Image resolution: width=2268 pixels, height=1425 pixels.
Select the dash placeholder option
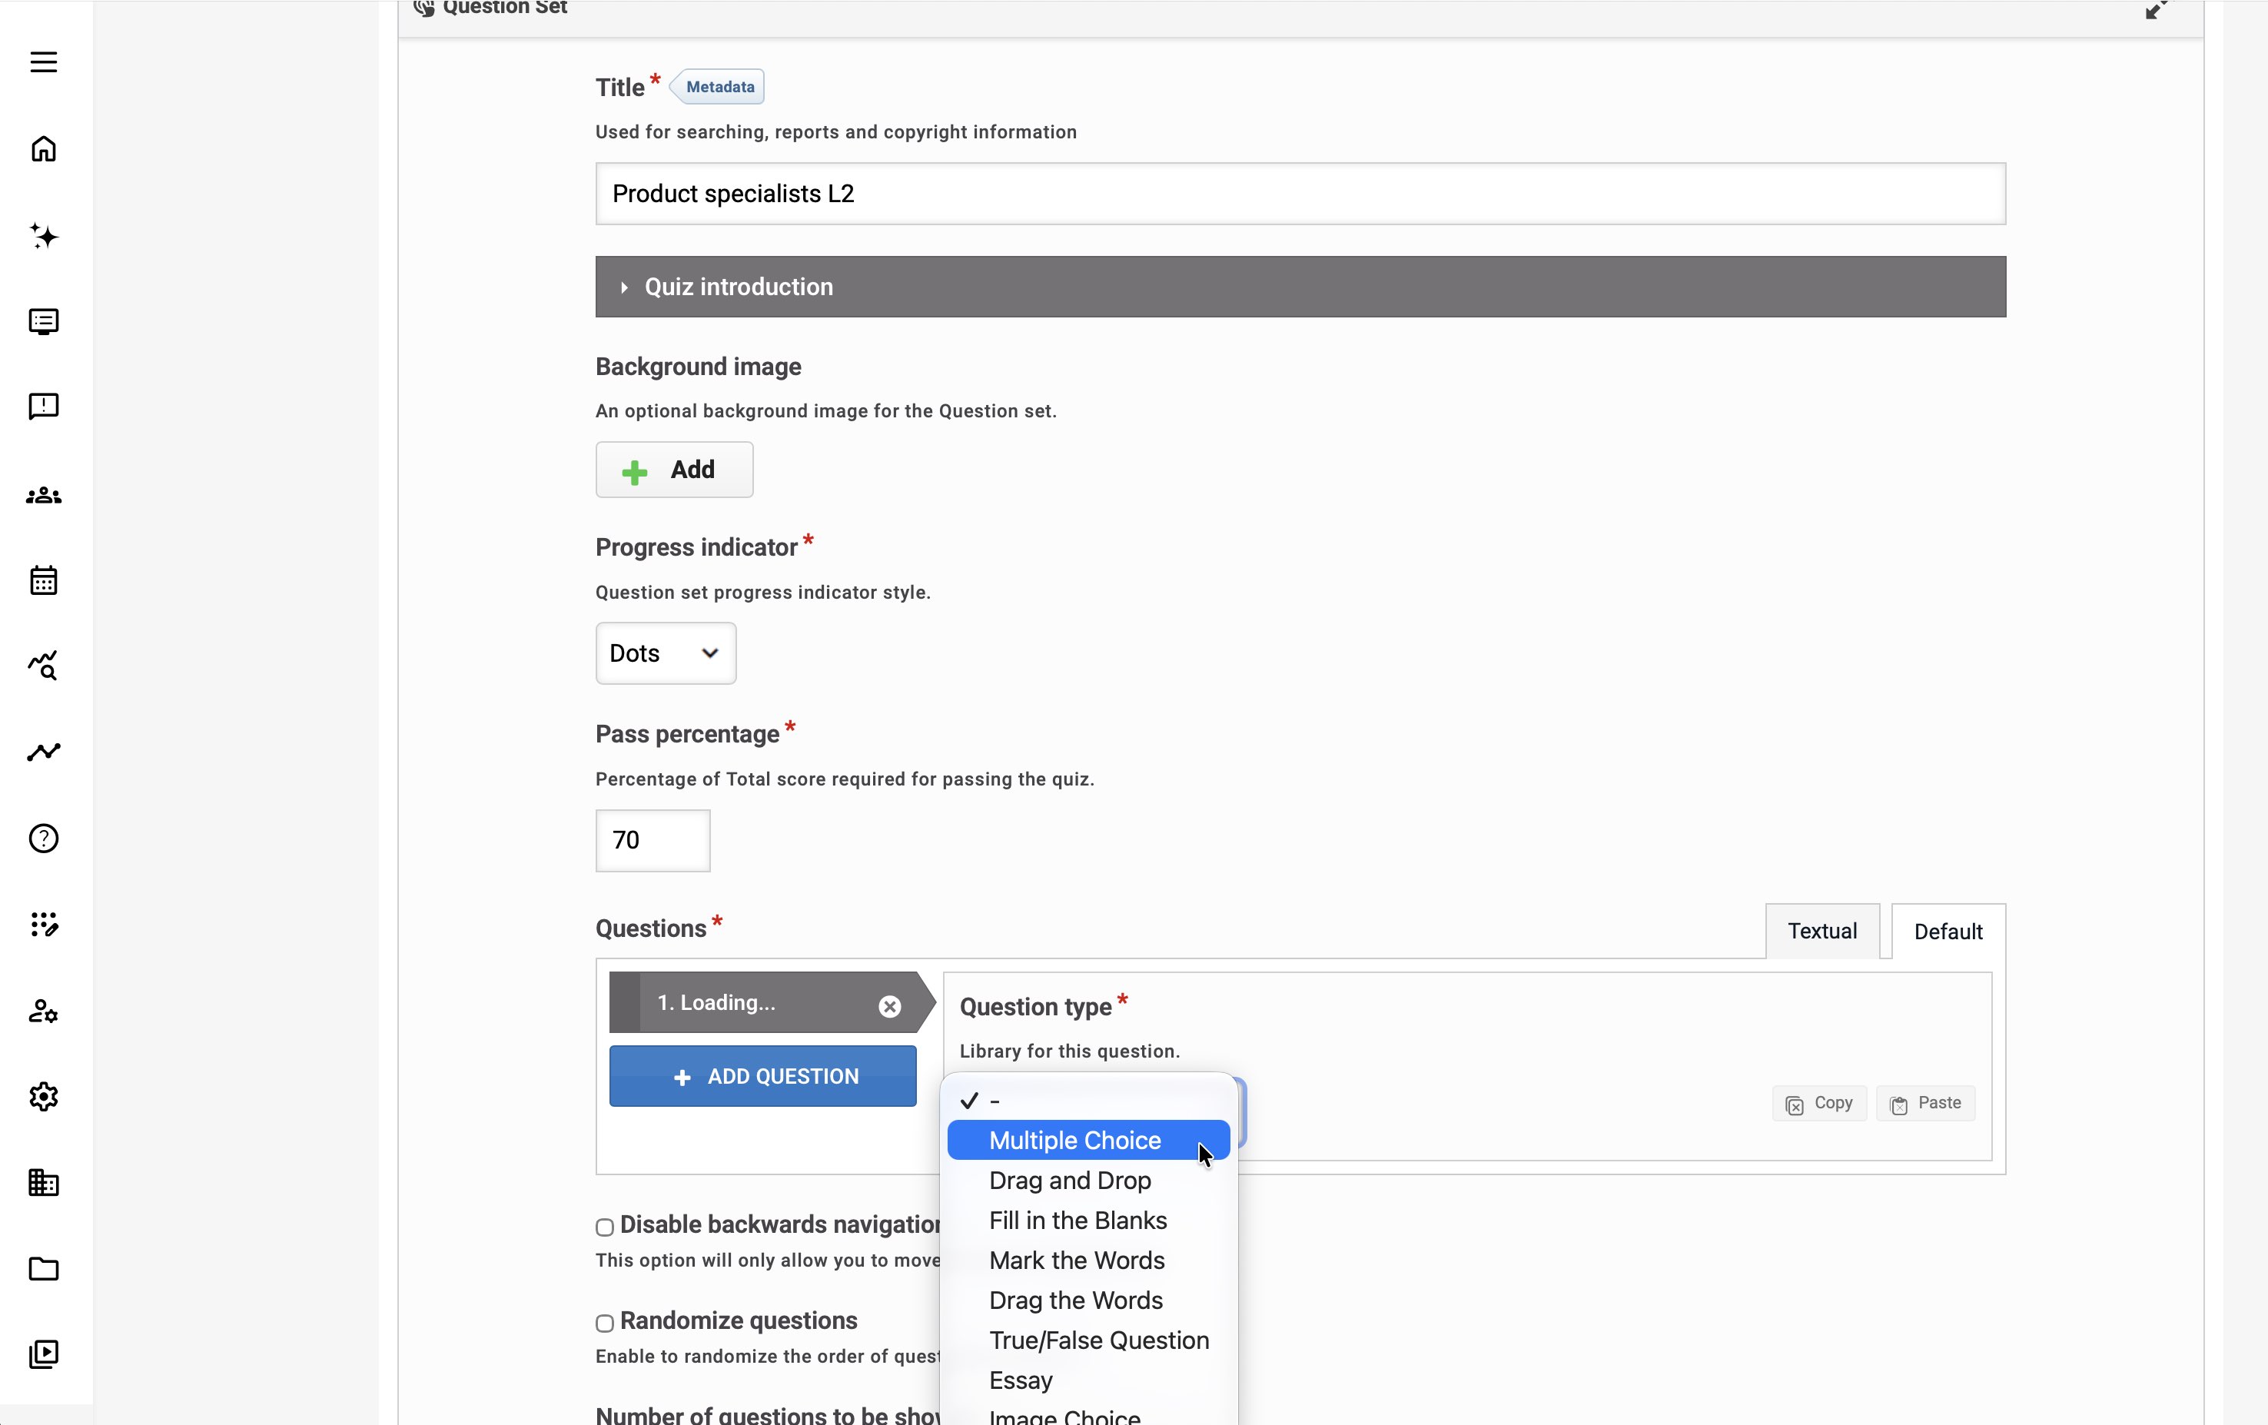tap(1088, 1100)
